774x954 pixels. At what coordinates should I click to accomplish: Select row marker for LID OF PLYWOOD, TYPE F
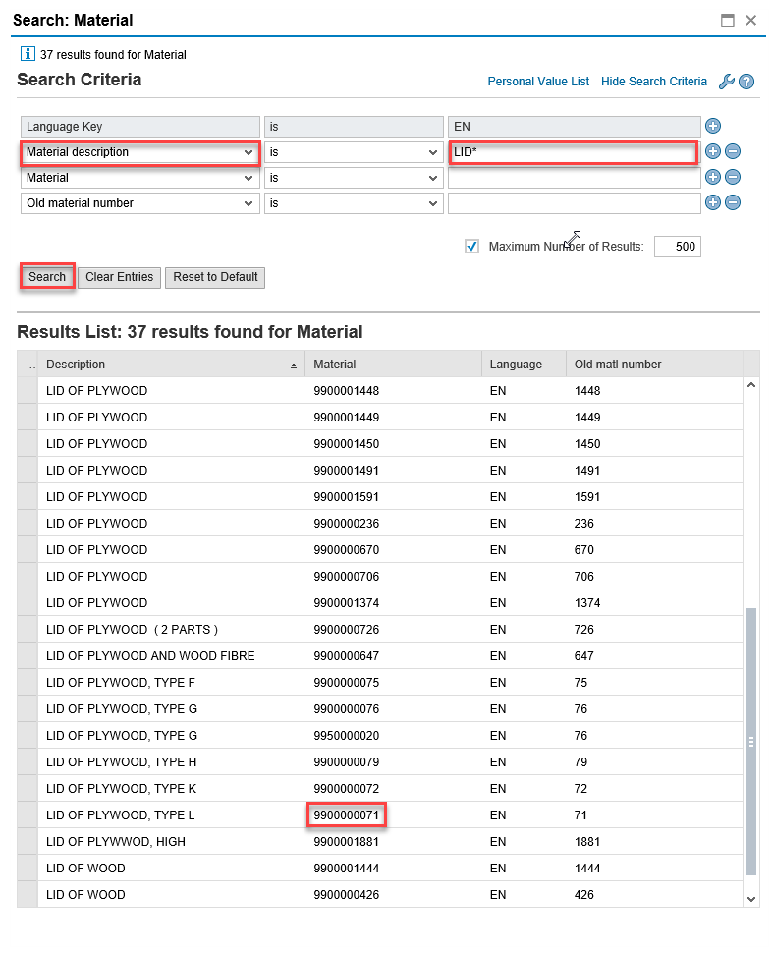pos(28,683)
